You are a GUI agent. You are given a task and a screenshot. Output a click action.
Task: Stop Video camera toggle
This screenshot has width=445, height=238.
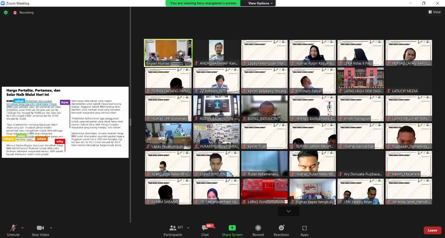(x=40, y=230)
